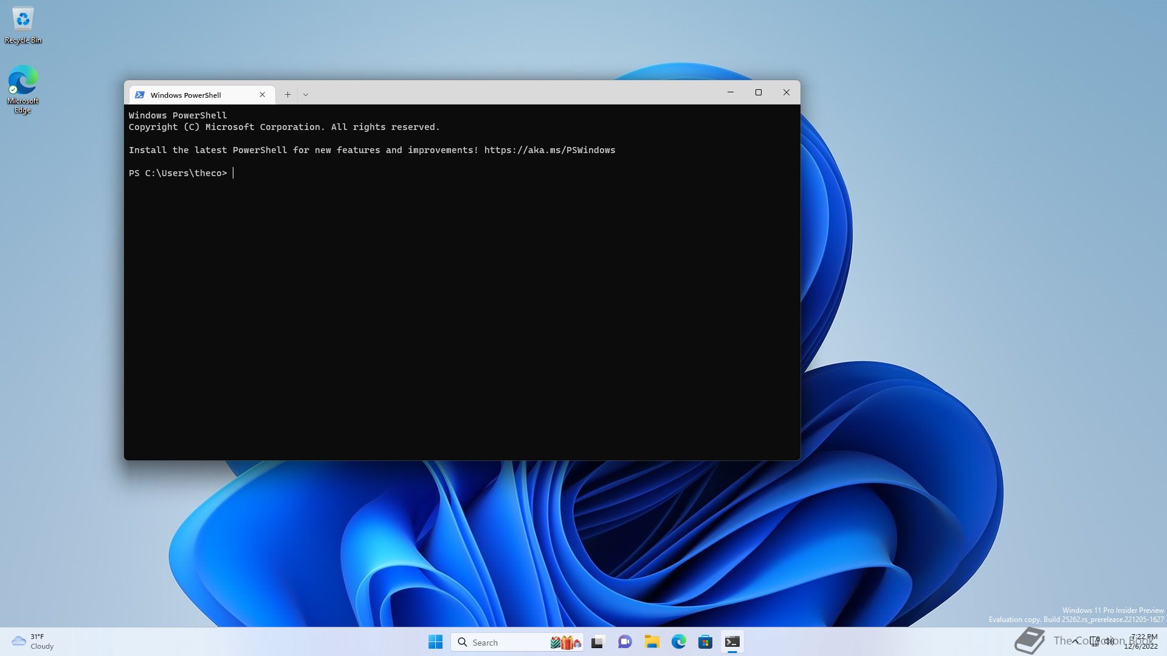1167x656 pixels.
Task: Open a new terminal tab
Action: click(287, 95)
